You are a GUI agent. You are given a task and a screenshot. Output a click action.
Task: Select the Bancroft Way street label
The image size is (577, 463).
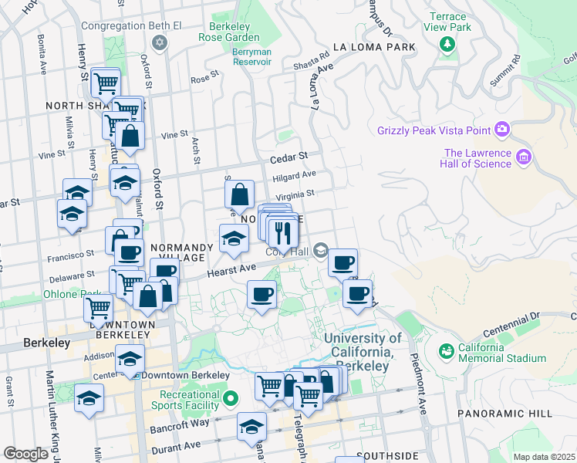pos(180,426)
